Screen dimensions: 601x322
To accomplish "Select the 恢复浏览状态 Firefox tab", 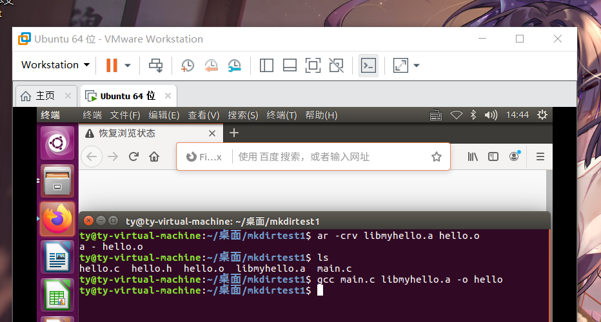I will (151, 133).
